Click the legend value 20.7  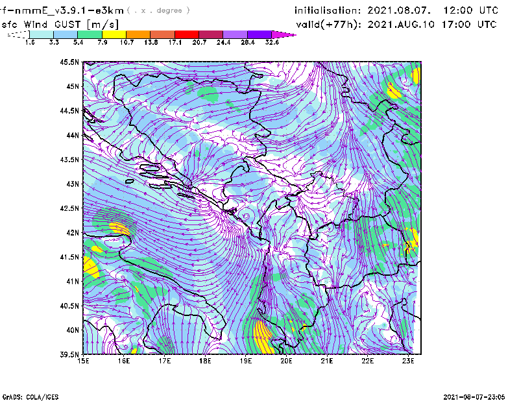point(199,42)
